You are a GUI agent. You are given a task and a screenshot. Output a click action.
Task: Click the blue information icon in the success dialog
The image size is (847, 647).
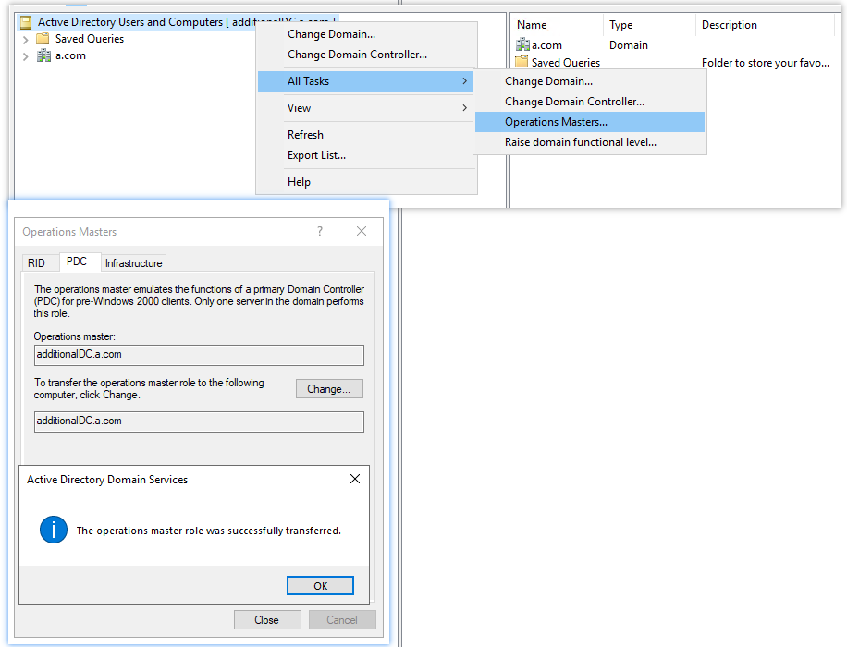[53, 531]
